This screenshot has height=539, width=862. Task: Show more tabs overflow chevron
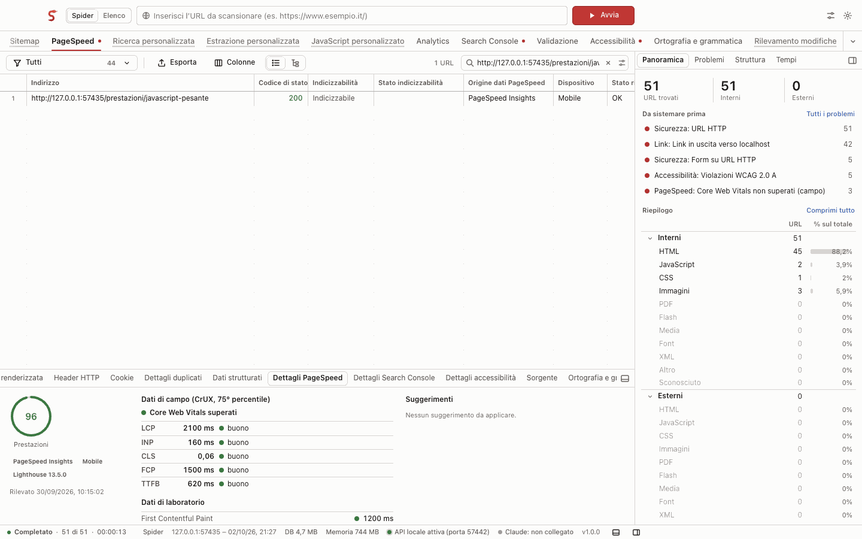pyautogui.click(x=853, y=41)
